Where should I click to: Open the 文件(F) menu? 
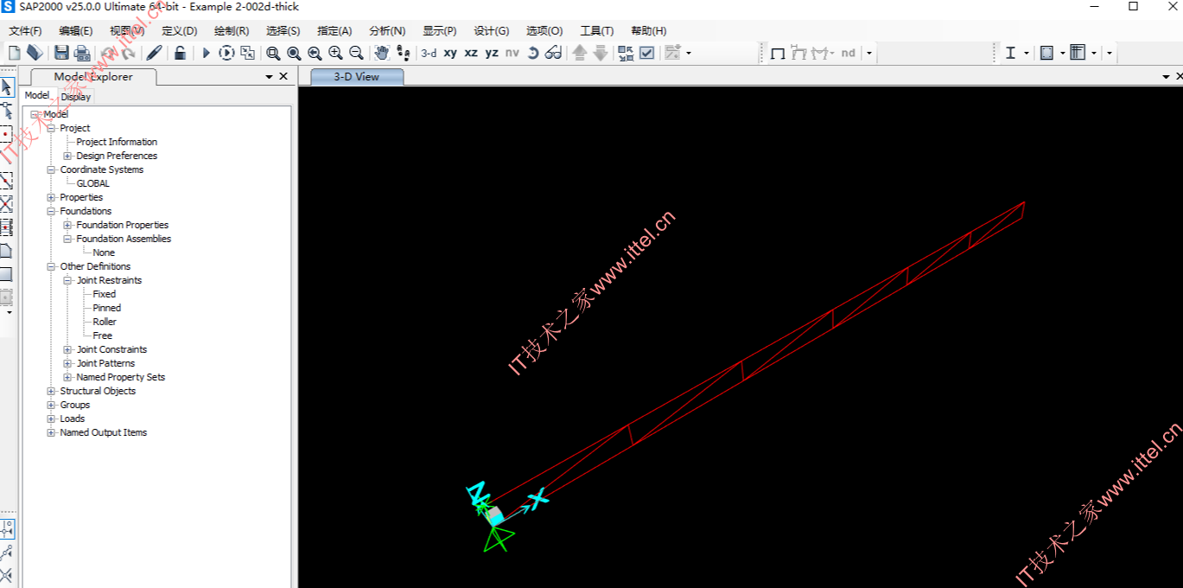coord(26,31)
